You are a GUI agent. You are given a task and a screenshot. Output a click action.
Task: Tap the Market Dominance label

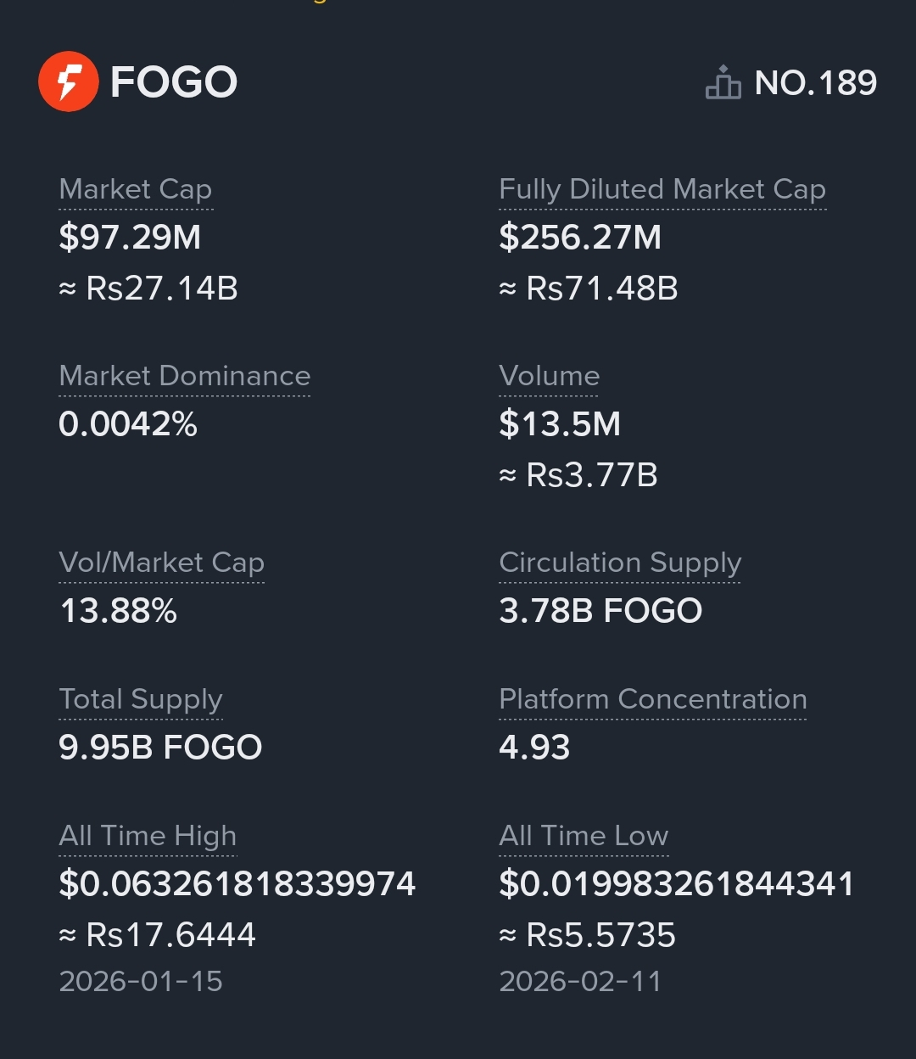coord(184,376)
